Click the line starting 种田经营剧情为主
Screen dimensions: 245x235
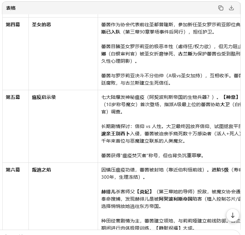coord(171,221)
